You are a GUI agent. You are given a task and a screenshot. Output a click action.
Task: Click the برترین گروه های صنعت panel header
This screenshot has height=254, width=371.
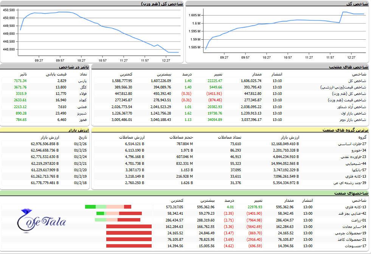point(345,130)
